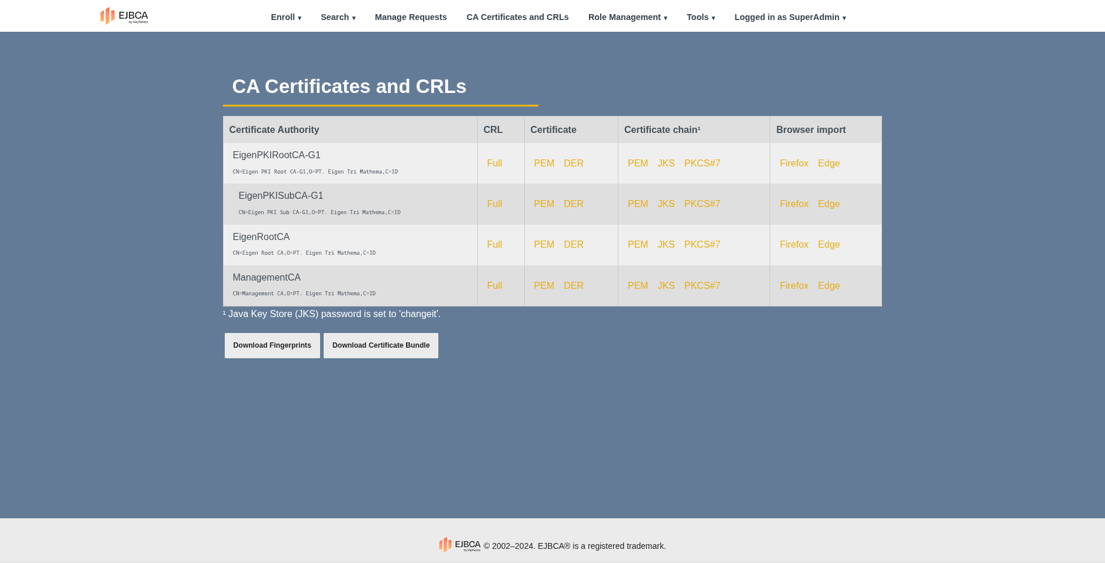Viewport: 1105px width, 563px height.
Task: Import EigenPKISubCA-G1 into Edge
Action: tap(828, 204)
